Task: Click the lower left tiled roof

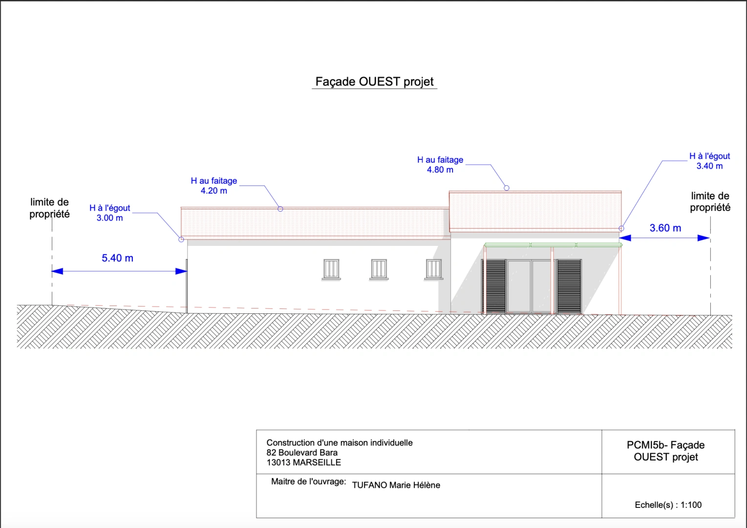Action: coord(315,223)
